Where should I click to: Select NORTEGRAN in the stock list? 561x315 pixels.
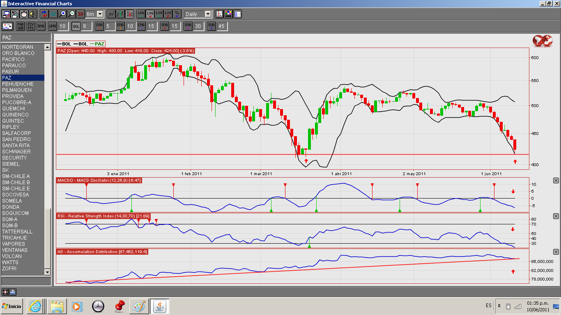click(22, 47)
